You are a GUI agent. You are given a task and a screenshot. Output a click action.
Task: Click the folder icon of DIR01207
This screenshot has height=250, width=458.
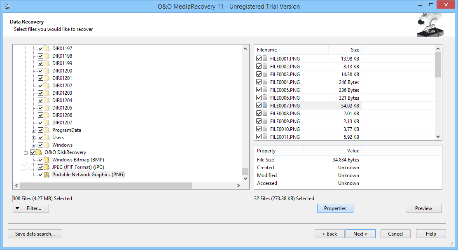[x=47, y=123]
